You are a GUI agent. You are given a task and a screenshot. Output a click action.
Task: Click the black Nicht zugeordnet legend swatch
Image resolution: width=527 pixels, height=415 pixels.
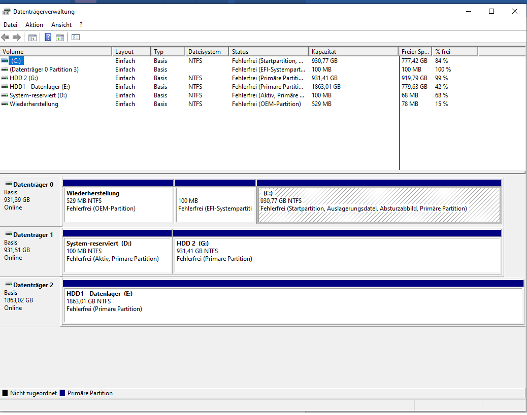coord(5,393)
